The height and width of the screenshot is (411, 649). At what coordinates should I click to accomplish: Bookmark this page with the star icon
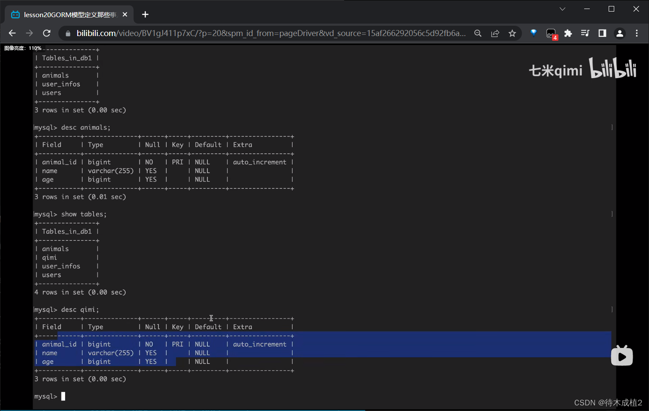[512, 33]
